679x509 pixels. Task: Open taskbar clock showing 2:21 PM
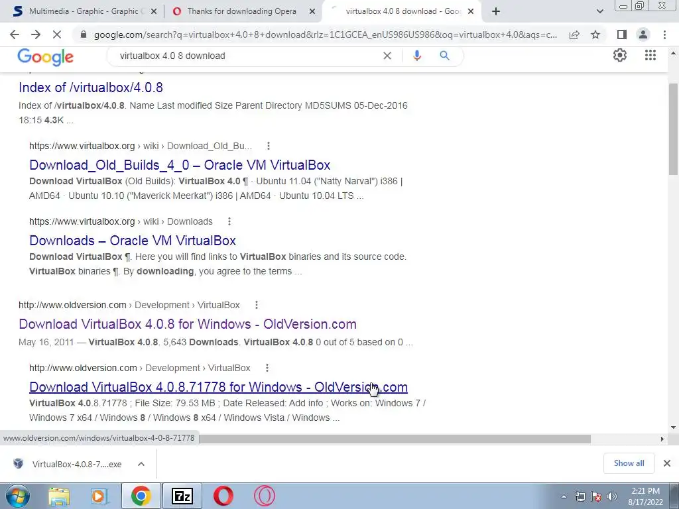pos(645,496)
